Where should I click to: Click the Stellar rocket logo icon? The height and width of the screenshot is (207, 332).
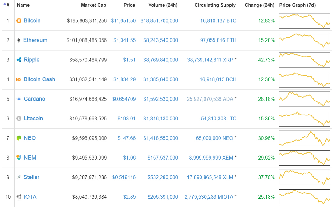(19, 177)
